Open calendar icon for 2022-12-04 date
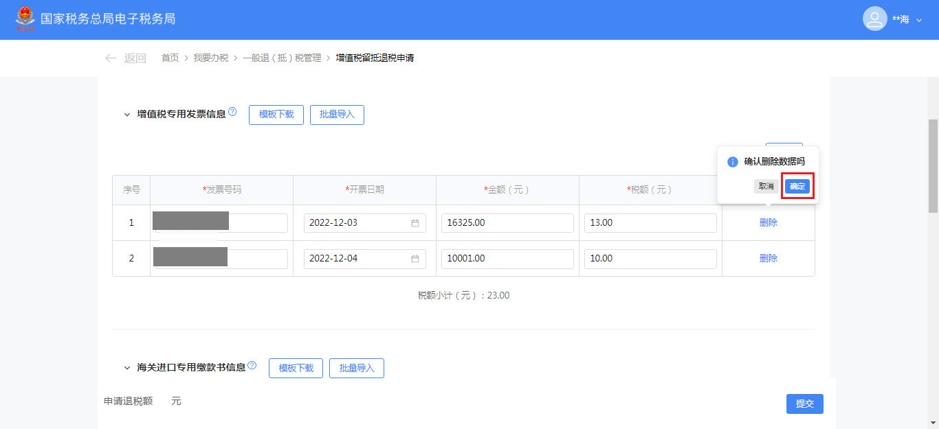 (x=415, y=259)
